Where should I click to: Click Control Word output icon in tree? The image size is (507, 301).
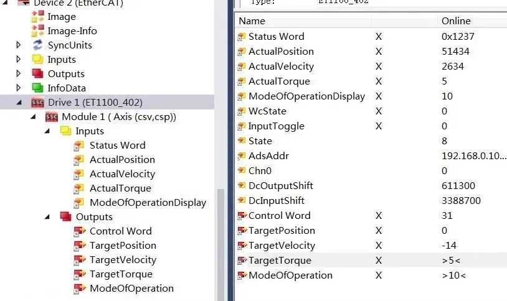(x=80, y=231)
